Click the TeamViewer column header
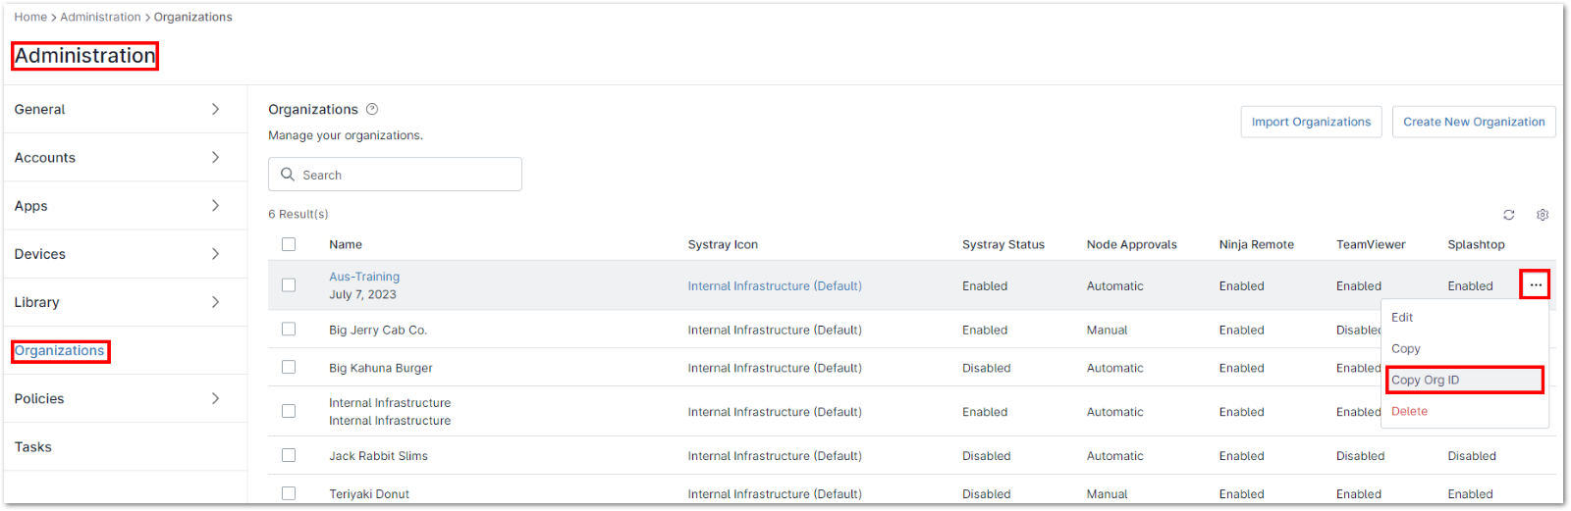The width and height of the screenshot is (1571, 511). tap(1371, 244)
